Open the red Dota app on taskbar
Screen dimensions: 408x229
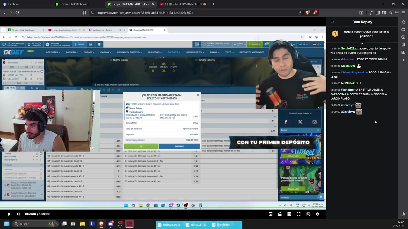coord(129,224)
